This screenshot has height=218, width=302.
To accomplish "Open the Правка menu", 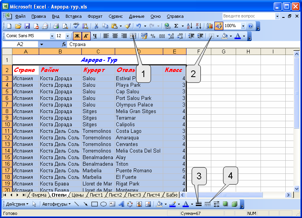I will (39, 16).
